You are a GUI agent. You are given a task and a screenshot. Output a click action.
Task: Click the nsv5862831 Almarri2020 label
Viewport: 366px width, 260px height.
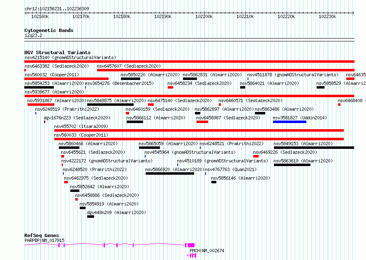click(x=212, y=75)
